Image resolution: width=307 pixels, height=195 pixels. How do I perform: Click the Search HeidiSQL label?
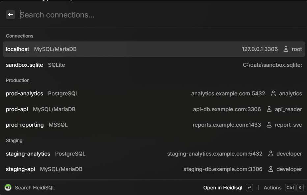(x=35, y=188)
